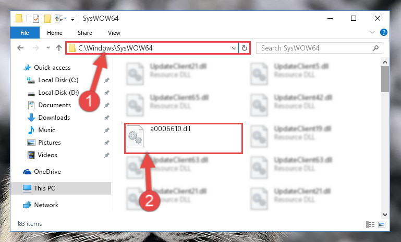Expand the ribbon with the chevron
This screenshot has width=401, height=242.
coord(372,32)
